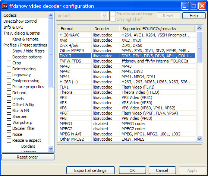Click Export all settings button
208x176 pixels.
click(x=91, y=170)
